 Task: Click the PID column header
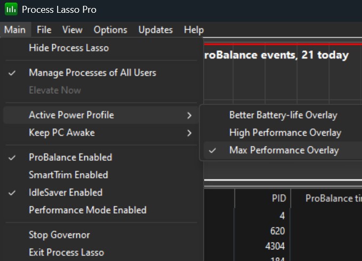click(279, 198)
